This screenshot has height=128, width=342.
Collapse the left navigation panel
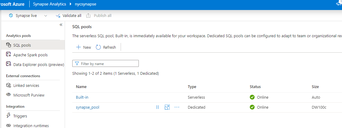click(x=61, y=25)
